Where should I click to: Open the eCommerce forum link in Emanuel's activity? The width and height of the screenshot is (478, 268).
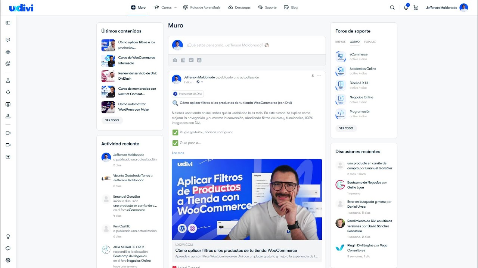click(x=136, y=210)
